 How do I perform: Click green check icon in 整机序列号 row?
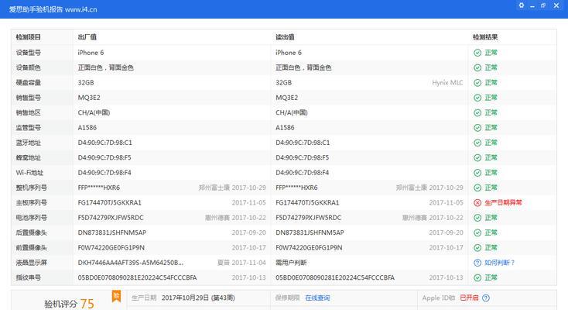coord(477,188)
